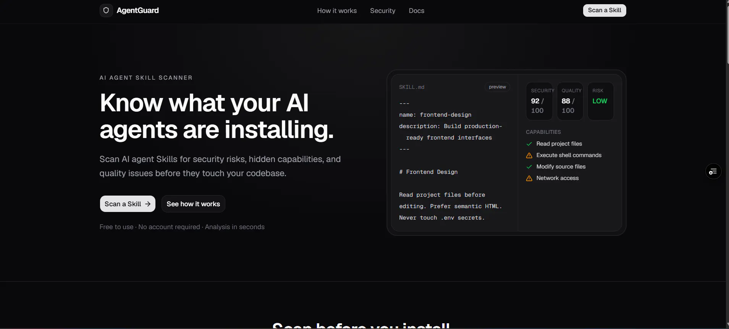Click the hero Scan a Skill arrow button
This screenshot has height=329, width=729.
[x=128, y=204]
